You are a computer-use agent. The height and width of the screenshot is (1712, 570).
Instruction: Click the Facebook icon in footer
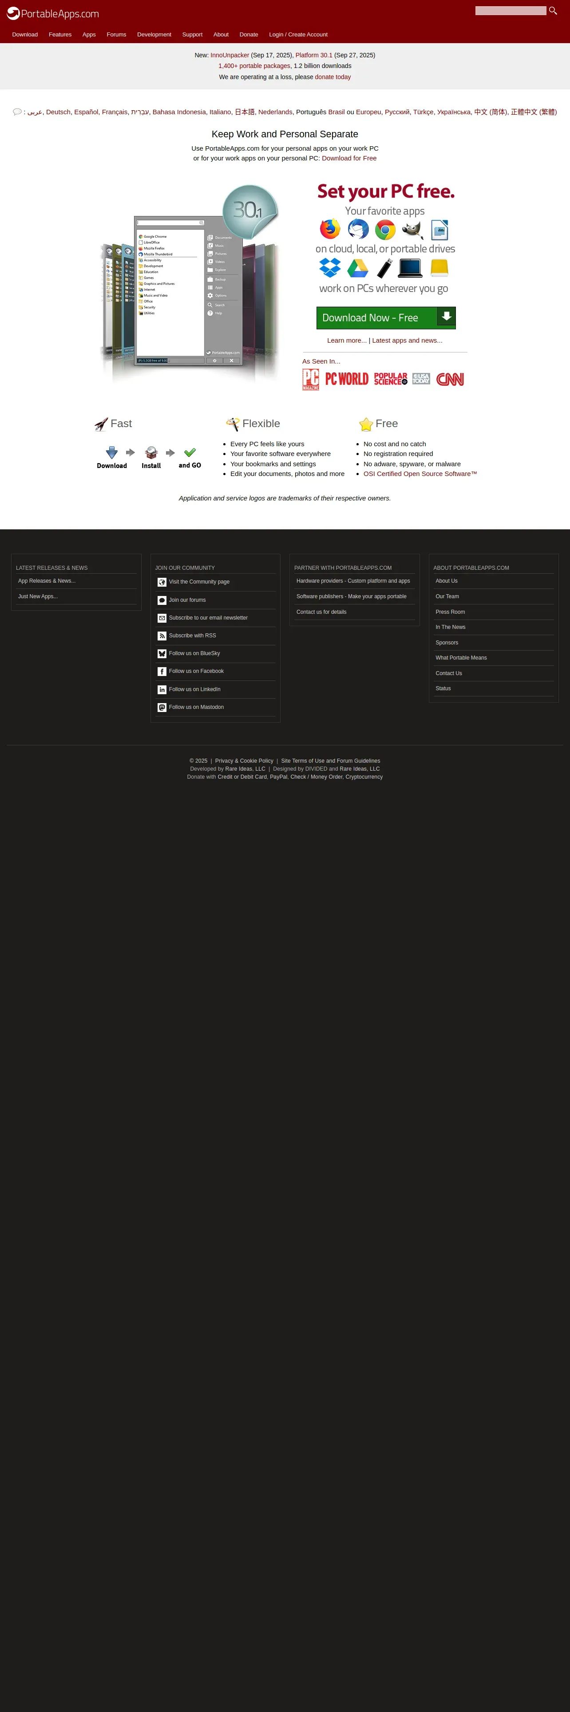click(162, 671)
